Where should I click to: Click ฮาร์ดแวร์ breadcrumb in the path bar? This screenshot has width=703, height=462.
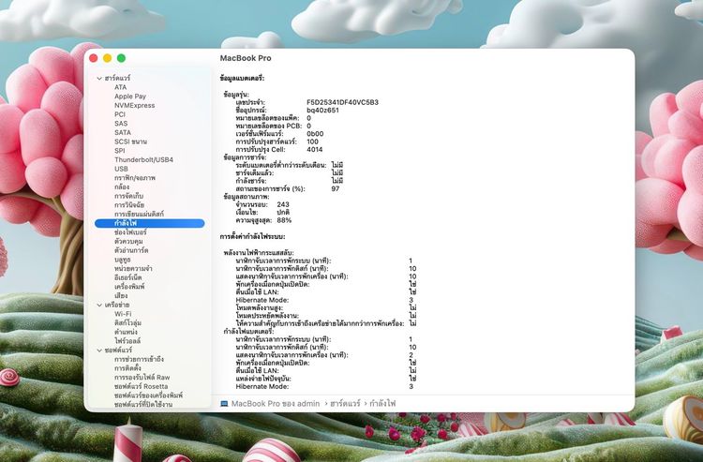point(345,404)
